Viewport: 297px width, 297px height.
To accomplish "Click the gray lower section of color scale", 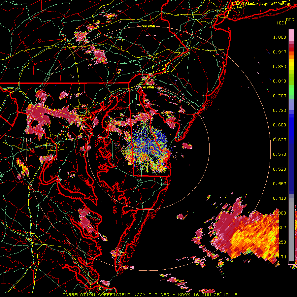I will pyautogui.click(x=291, y=229).
